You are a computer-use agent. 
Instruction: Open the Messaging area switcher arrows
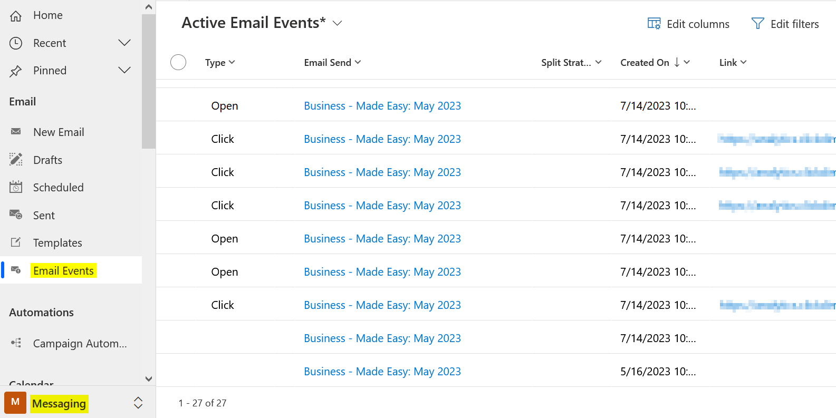pos(138,403)
